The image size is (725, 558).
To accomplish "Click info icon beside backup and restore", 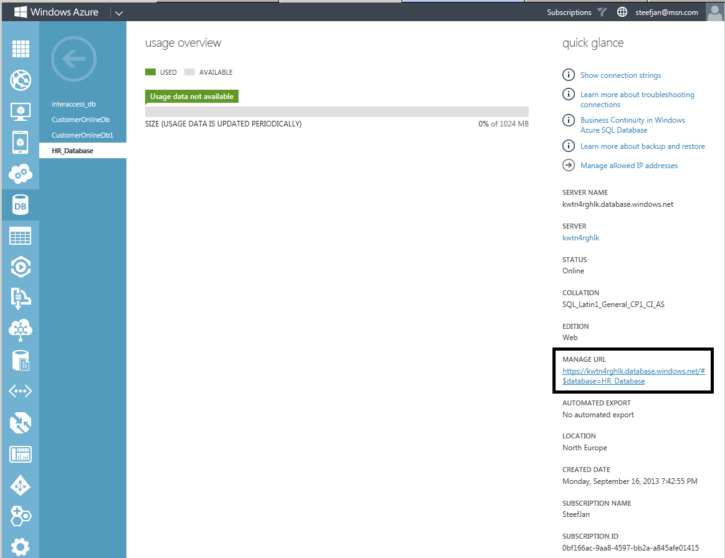I will click(568, 146).
